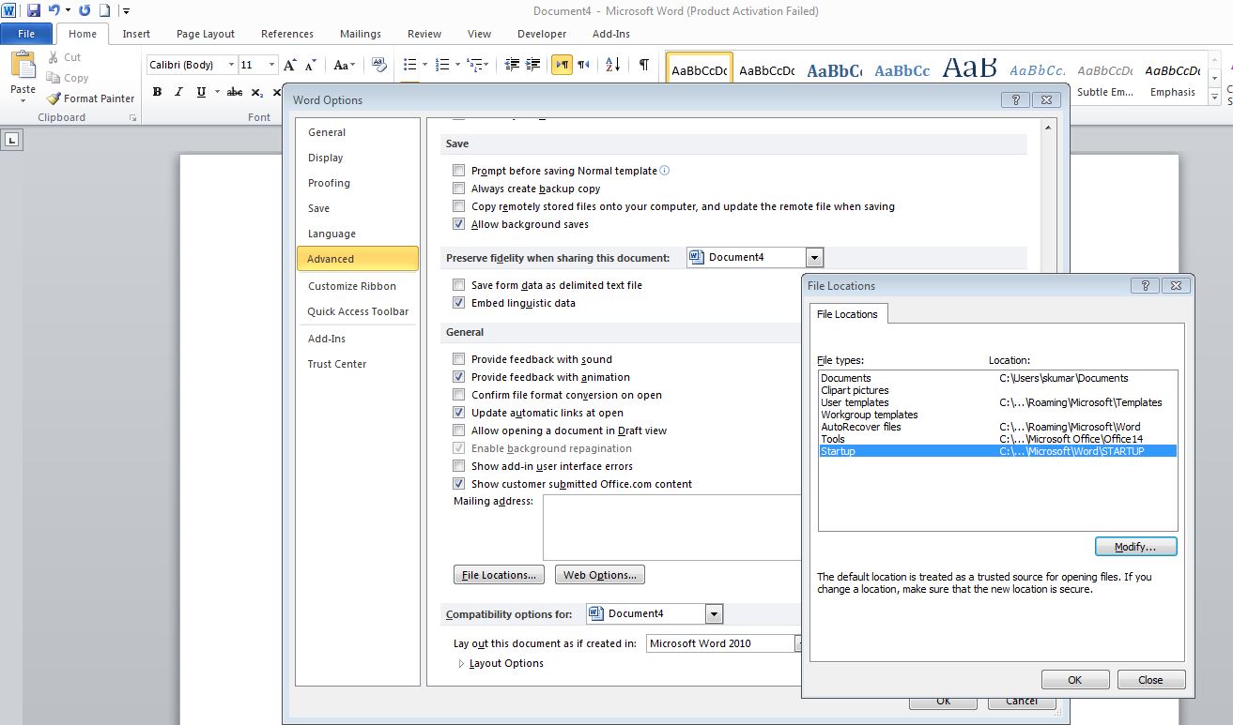Click the Save icon on Quick Access Toolbar
1233x725 pixels.
(35, 9)
